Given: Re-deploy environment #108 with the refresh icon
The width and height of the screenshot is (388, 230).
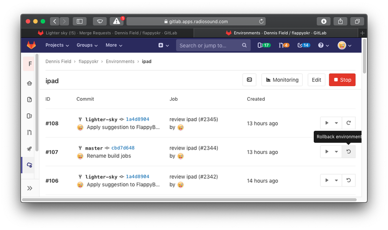Looking at the screenshot, I should (349, 123).
